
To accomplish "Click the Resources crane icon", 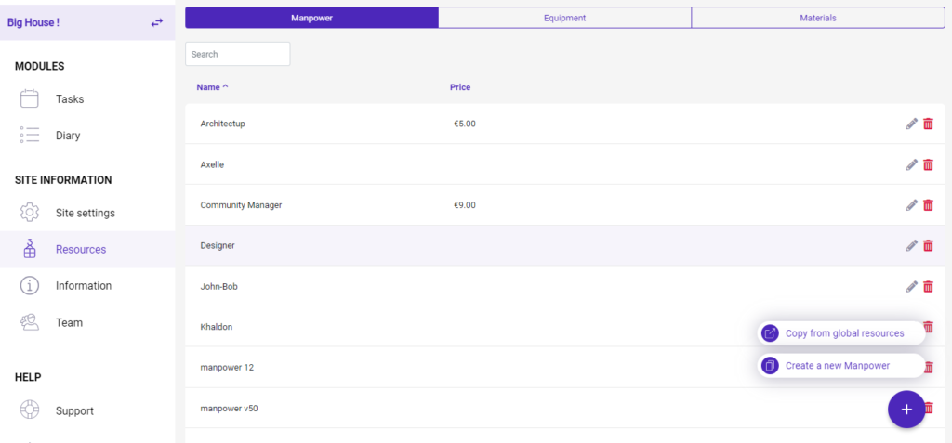I will [x=29, y=249].
